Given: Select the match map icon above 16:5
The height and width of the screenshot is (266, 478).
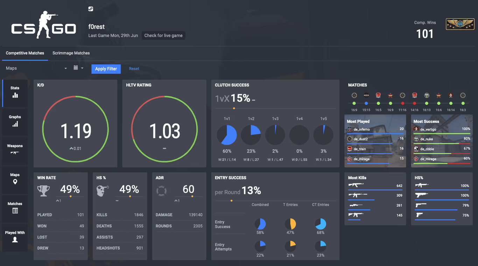Looking at the screenshot, I should [378, 95].
